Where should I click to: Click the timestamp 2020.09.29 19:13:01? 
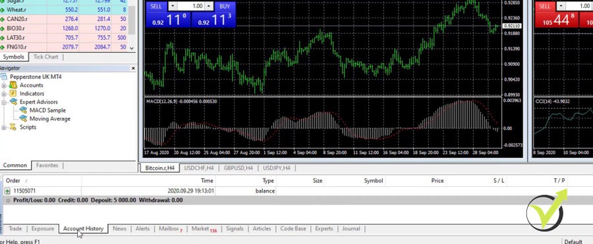pos(191,191)
